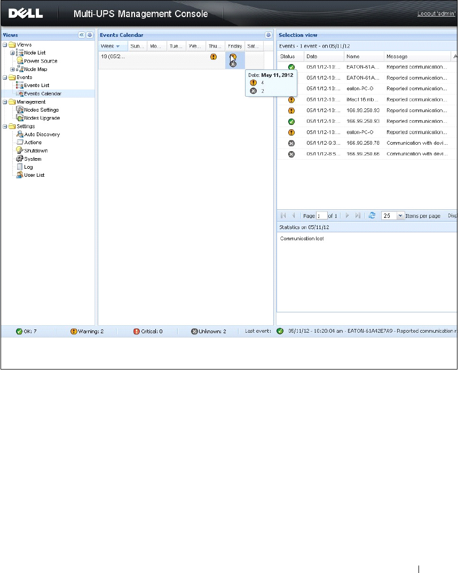Click OK status icon in status bar
The height and width of the screenshot is (573, 458).
point(19,332)
